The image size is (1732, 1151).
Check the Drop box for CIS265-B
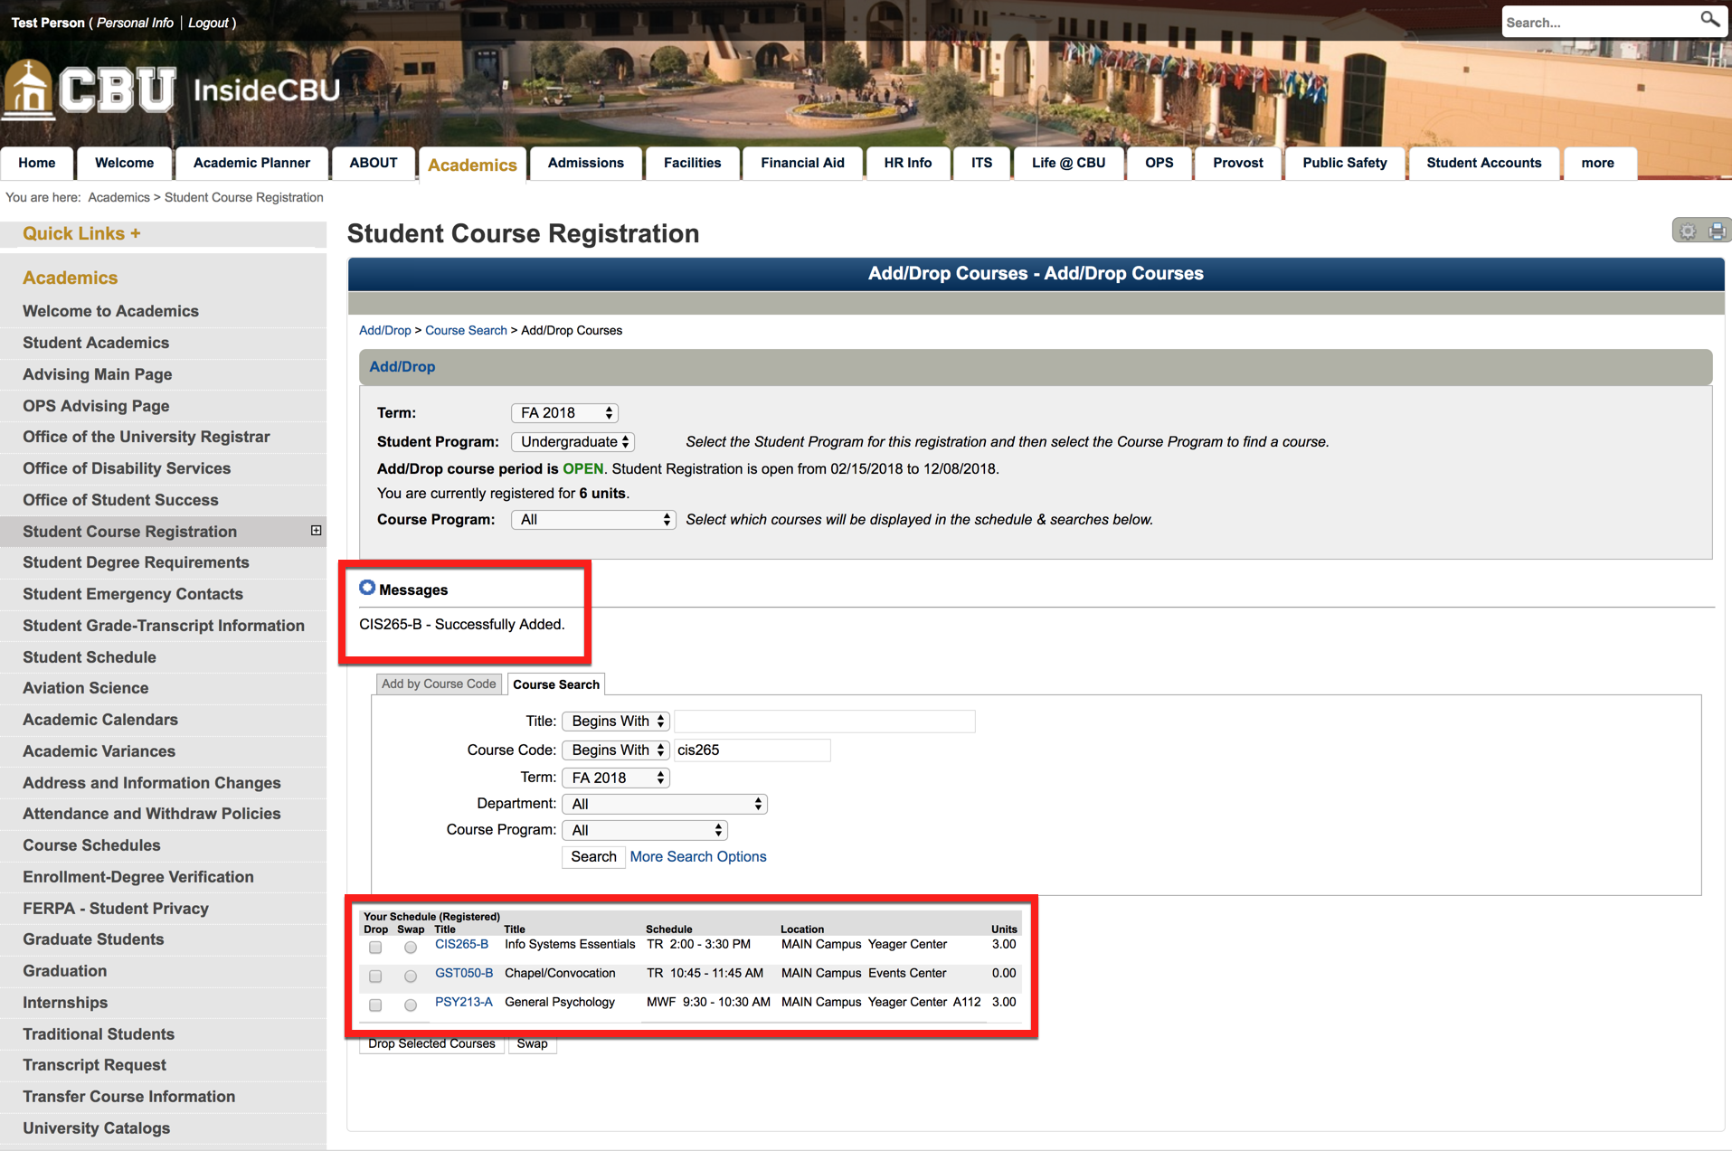click(x=375, y=948)
